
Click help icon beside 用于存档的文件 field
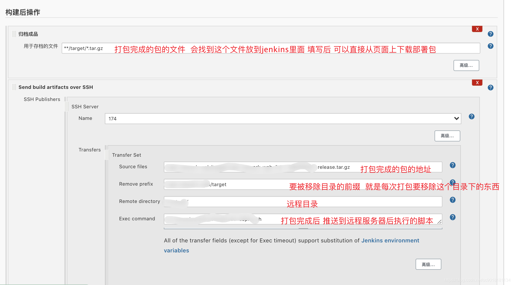point(490,46)
